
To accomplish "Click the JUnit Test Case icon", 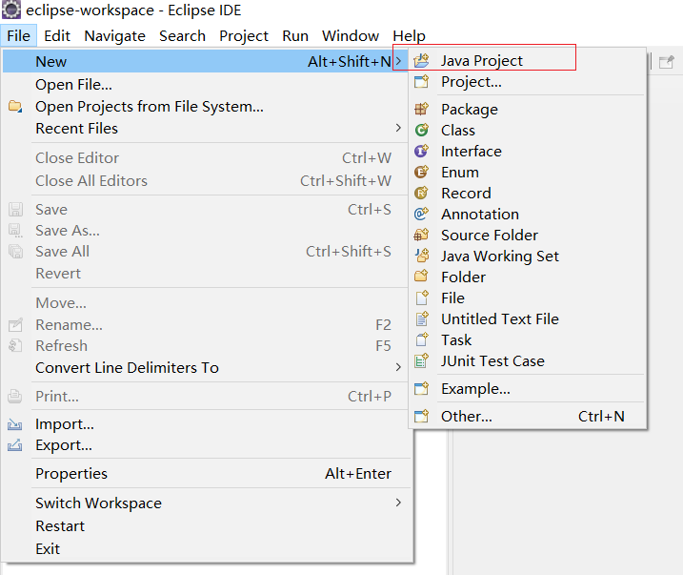I will pos(422,360).
